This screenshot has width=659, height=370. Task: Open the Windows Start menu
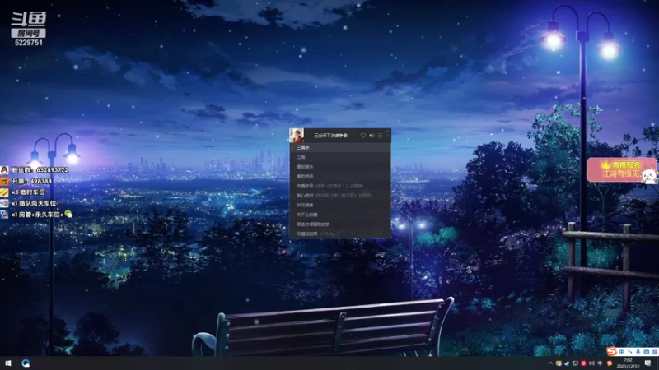(x=8, y=363)
